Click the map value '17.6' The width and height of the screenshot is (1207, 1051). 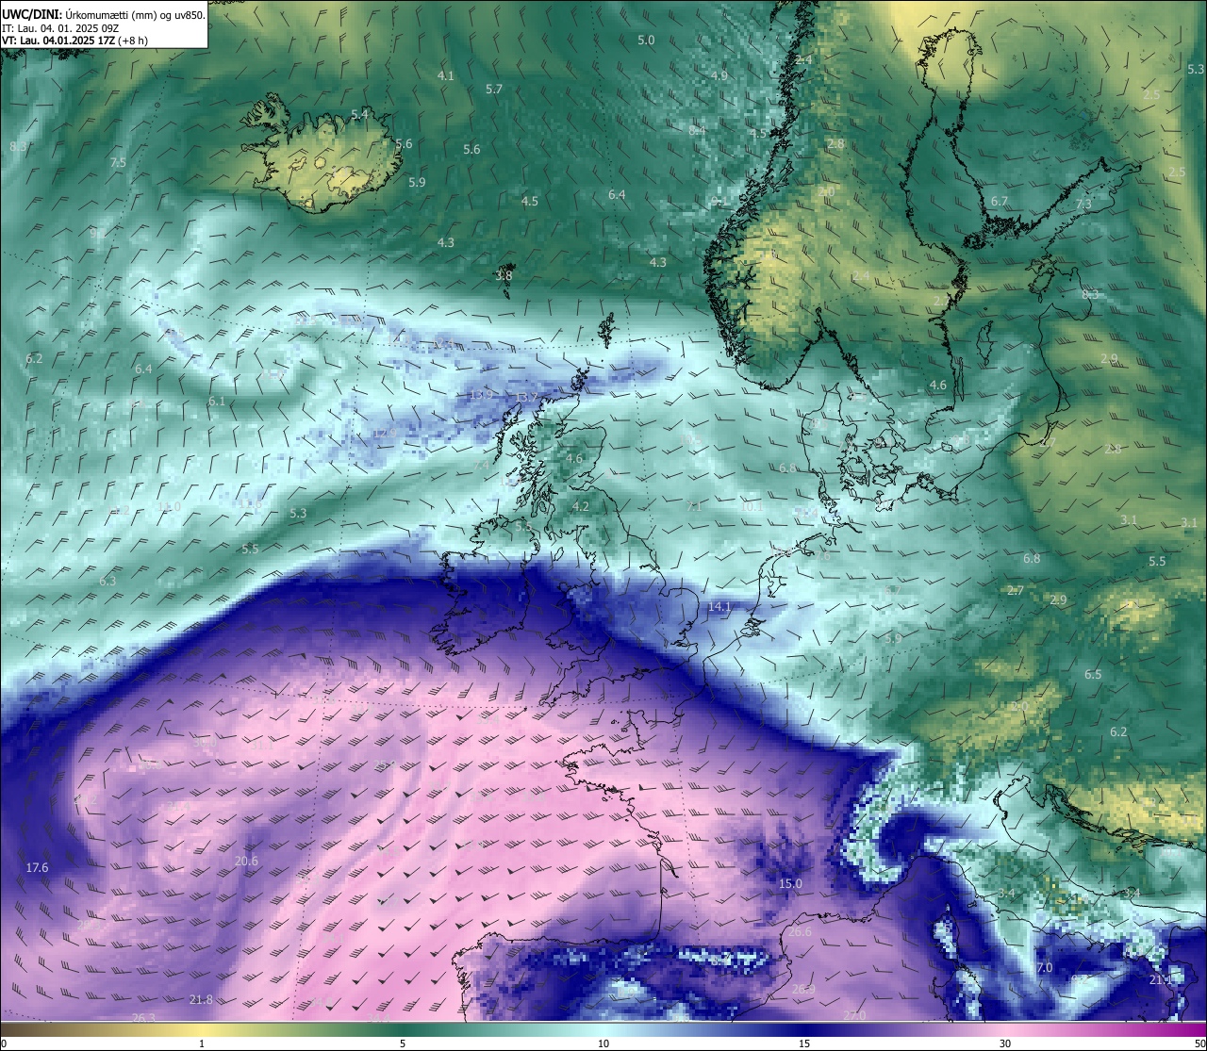point(37,867)
